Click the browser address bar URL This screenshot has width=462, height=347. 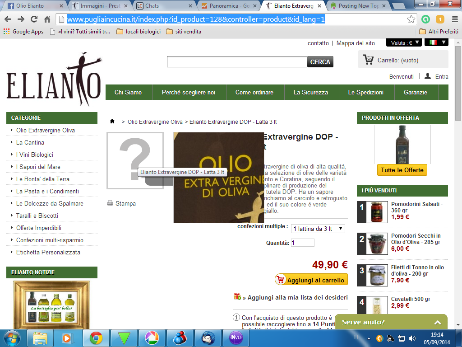pos(196,19)
